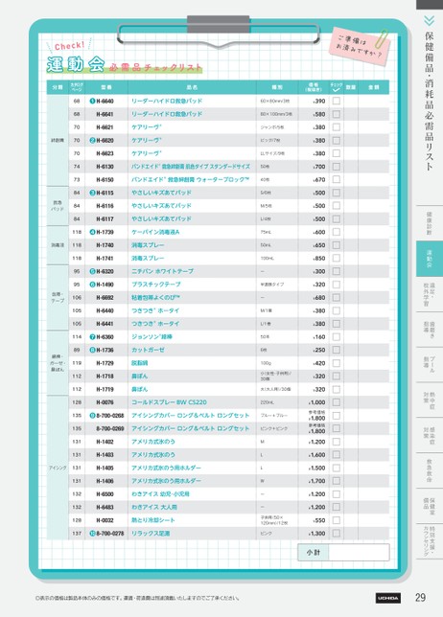Open the 特別支援・カウンセリング side tab
The height and width of the screenshot is (617, 443).
point(430,541)
